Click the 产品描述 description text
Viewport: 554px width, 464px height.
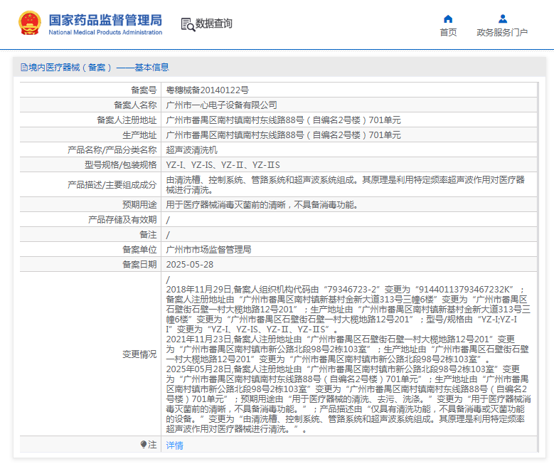(x=345, y=184)
